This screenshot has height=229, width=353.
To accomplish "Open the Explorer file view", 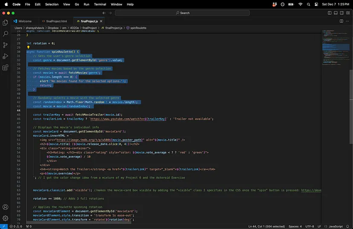I will [x=6, y=23].
